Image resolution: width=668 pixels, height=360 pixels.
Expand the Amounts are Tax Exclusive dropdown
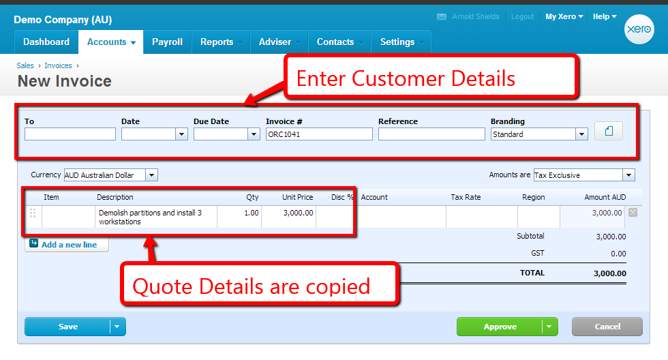[628, 175]
